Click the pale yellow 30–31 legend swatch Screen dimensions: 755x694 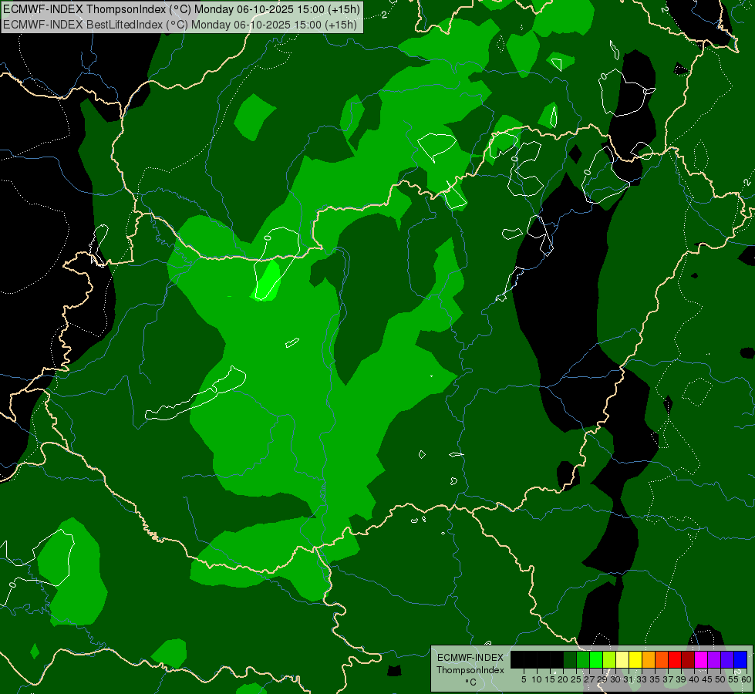(x=622, y=660)
